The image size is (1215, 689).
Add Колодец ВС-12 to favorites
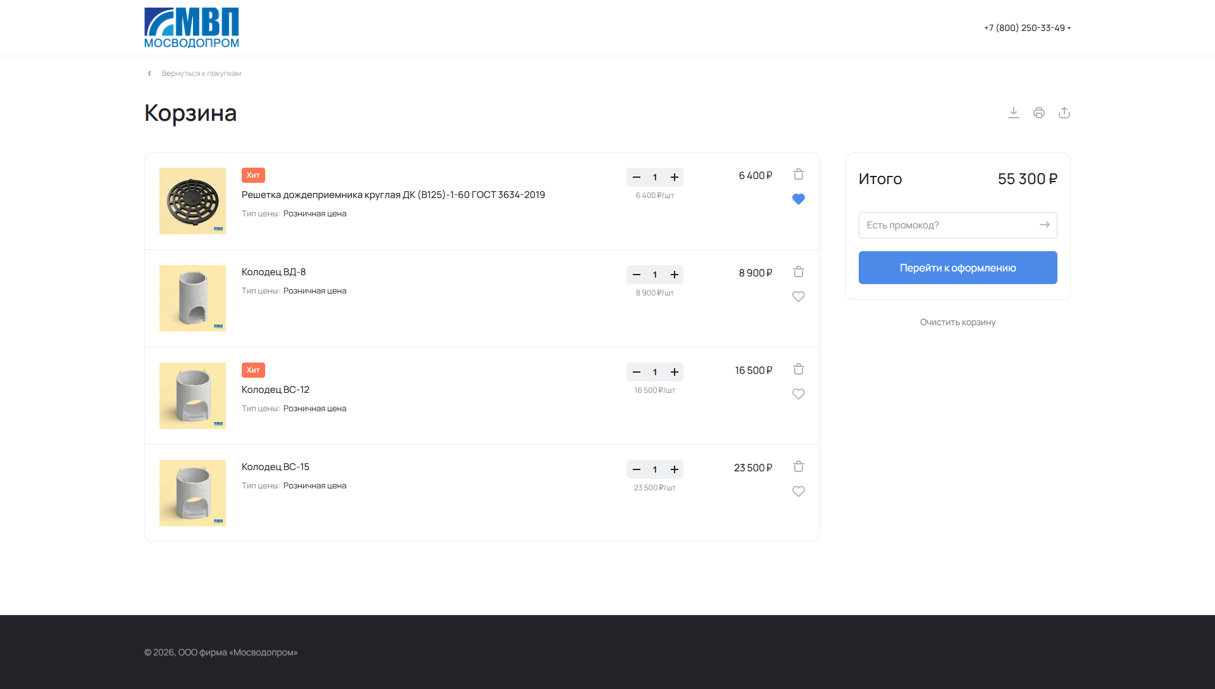tap(798, 394)
